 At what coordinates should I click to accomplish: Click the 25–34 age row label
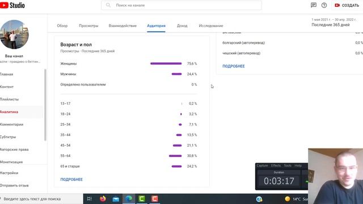(x=65, y=125)
